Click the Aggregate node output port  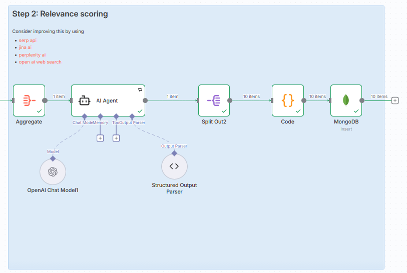pos(45,100)
